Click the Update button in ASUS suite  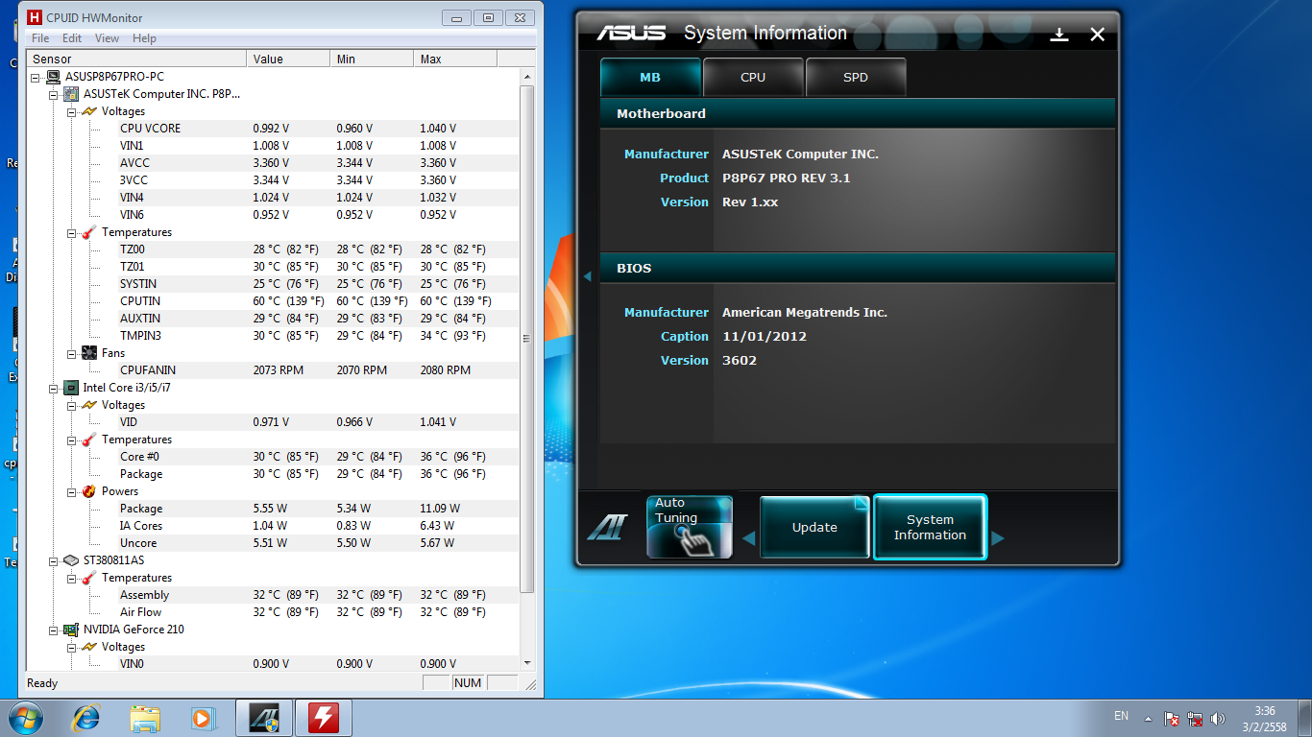pyautogui.click(x=814, y=527)
